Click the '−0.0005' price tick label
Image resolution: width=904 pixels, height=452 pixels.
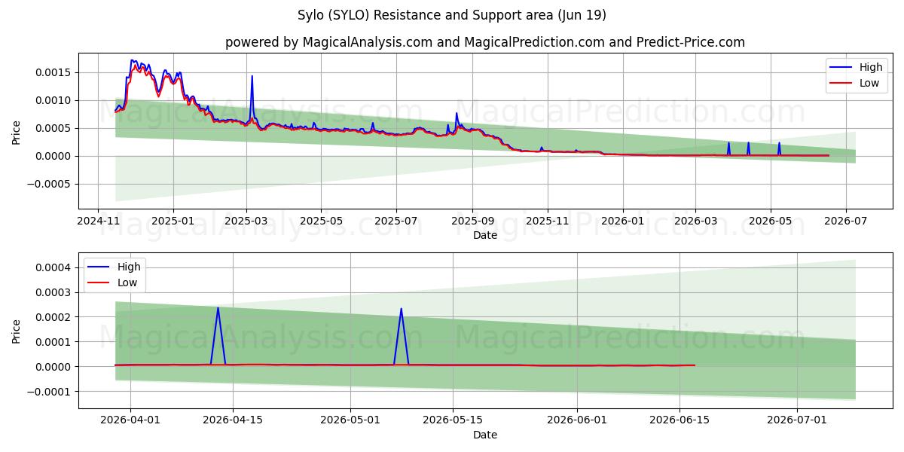coord(50,184)
